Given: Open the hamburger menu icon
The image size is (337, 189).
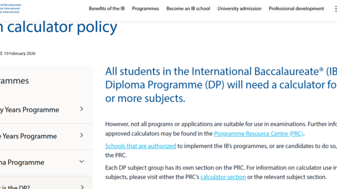Looking at the screenshot, I should pos(336,9).
